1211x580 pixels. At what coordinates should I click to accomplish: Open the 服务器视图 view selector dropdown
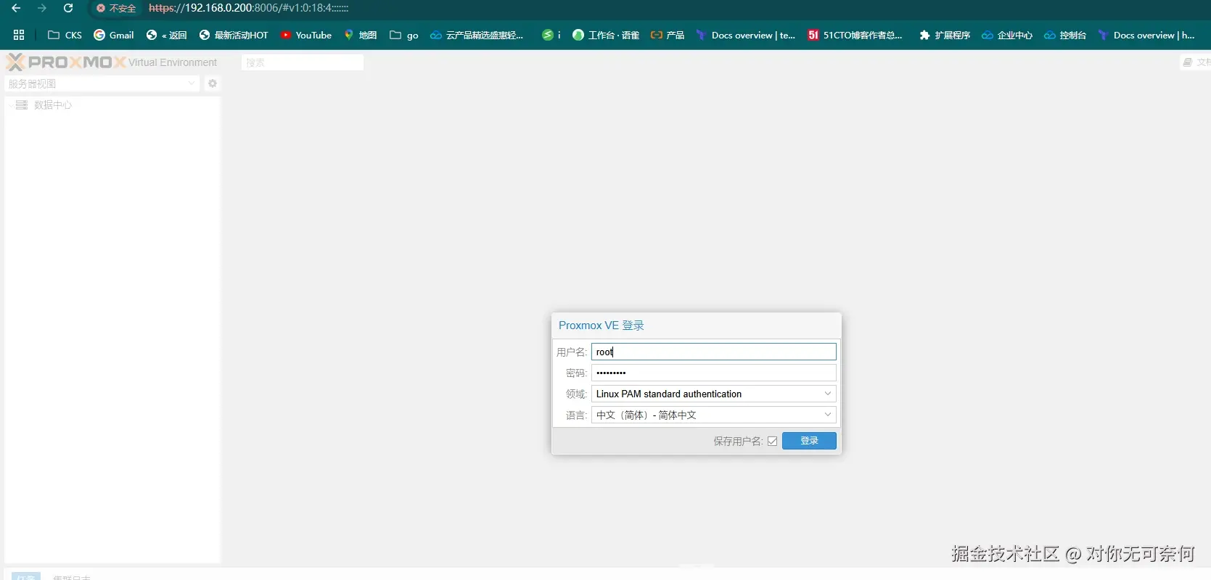point(102,83)
